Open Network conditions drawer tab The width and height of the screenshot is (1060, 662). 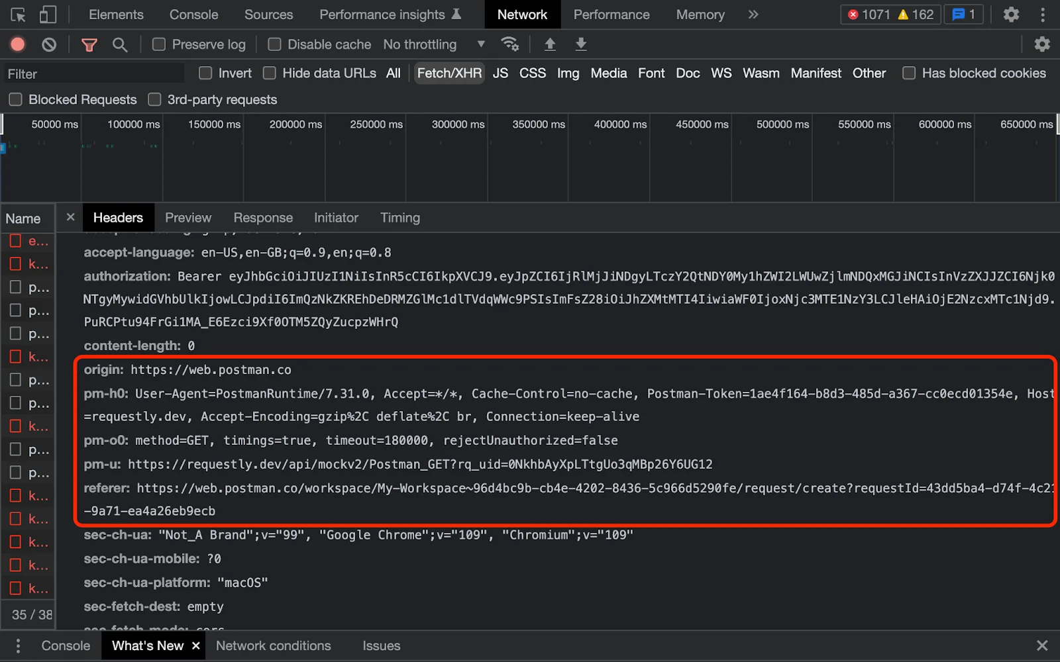tap(273, 645)
